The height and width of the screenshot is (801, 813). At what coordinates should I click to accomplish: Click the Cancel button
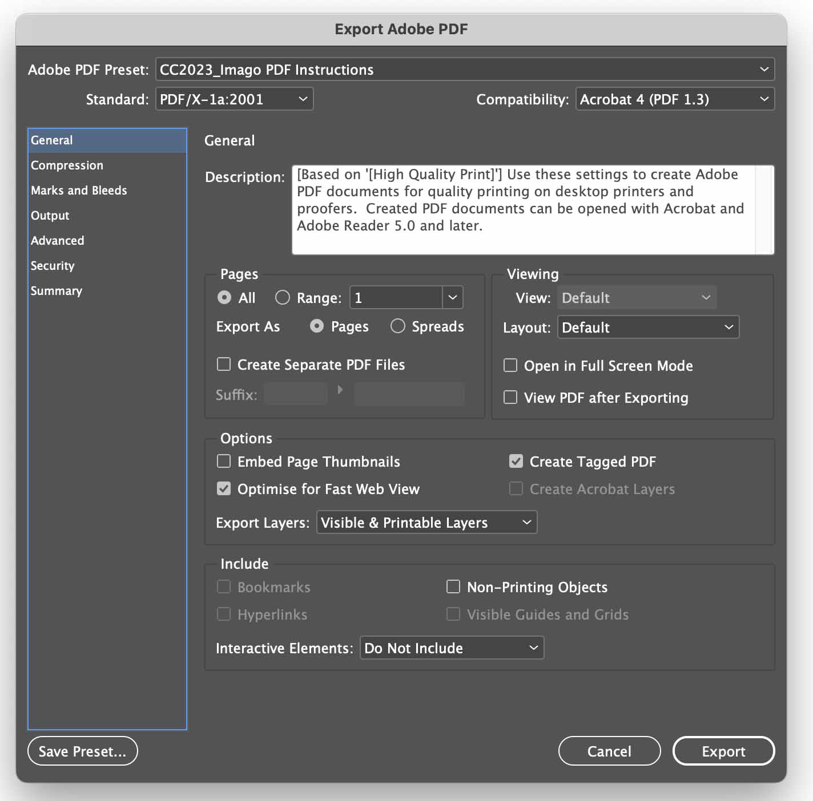coord(609,751)
